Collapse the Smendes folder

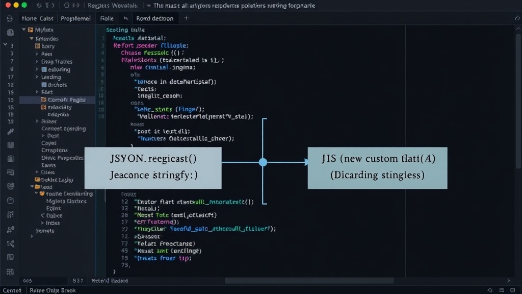click(x=31, y=39)
